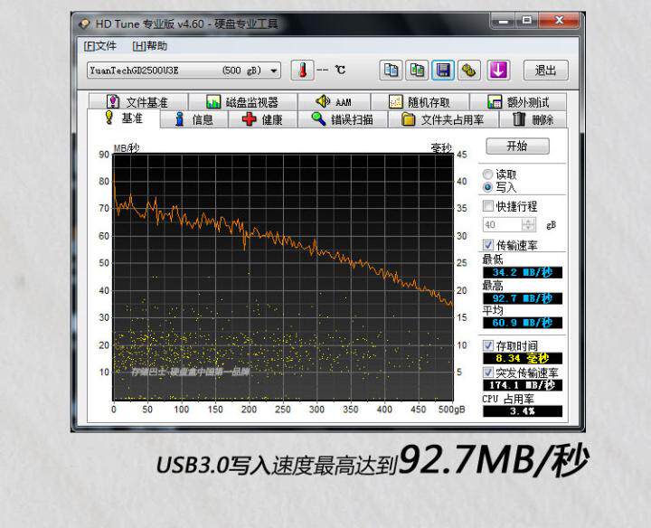
Task: Switch to the 随机存取 tab
Action: (420, 101)
